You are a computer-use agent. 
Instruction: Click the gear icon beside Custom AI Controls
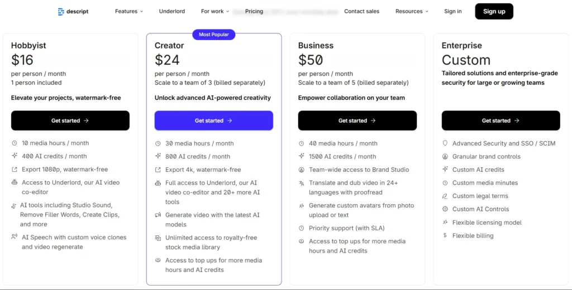pos(445,209)
